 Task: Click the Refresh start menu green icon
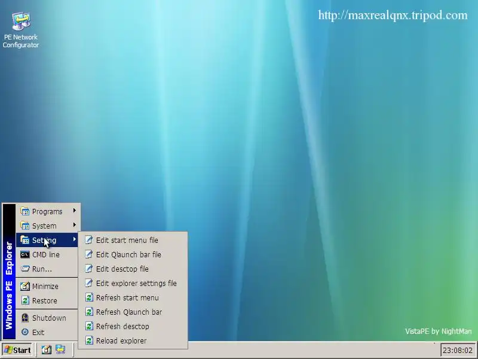[x=89, y=297]
